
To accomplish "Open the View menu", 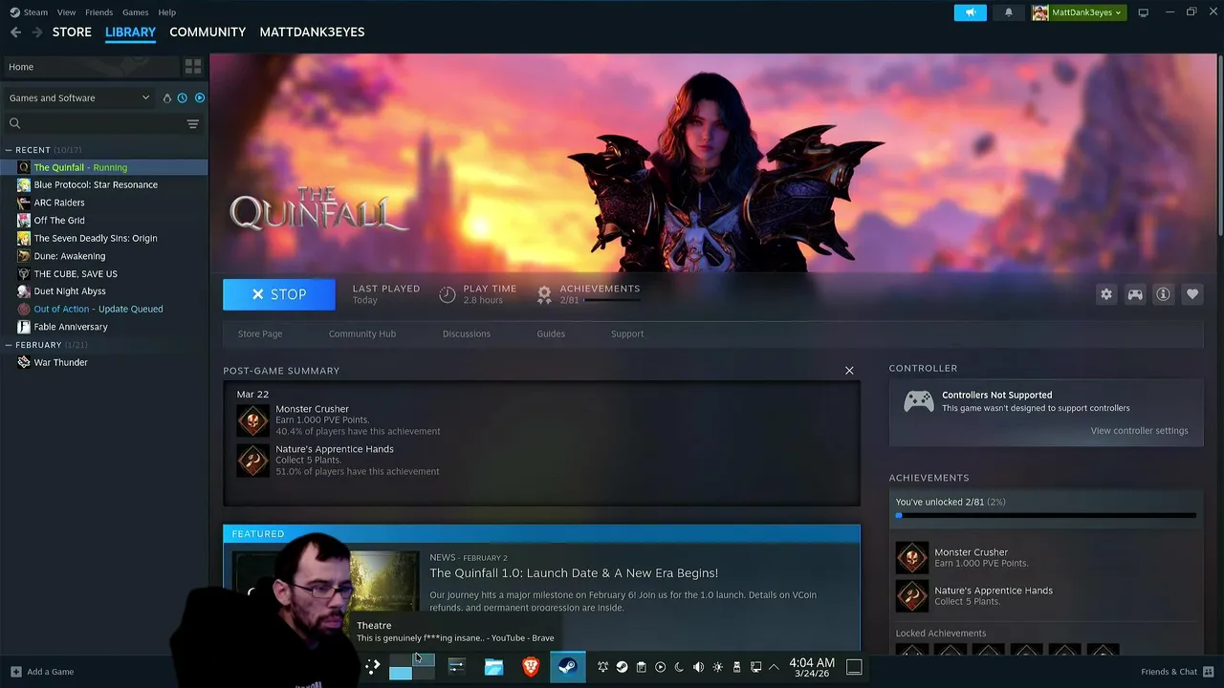I will pos(66,12).
